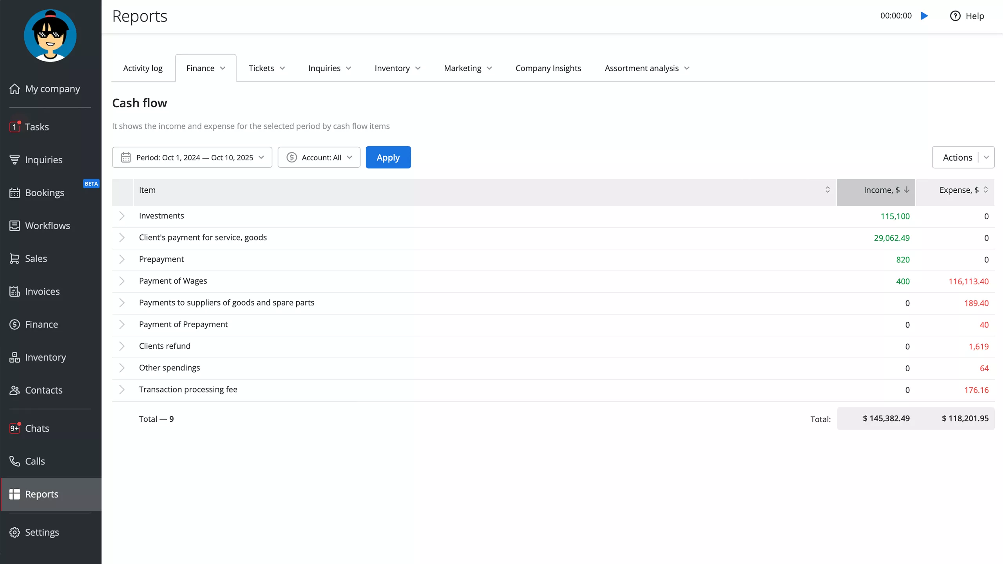Click the Help question mark icon
1003x564 pixels.
(x=955, y=16)
